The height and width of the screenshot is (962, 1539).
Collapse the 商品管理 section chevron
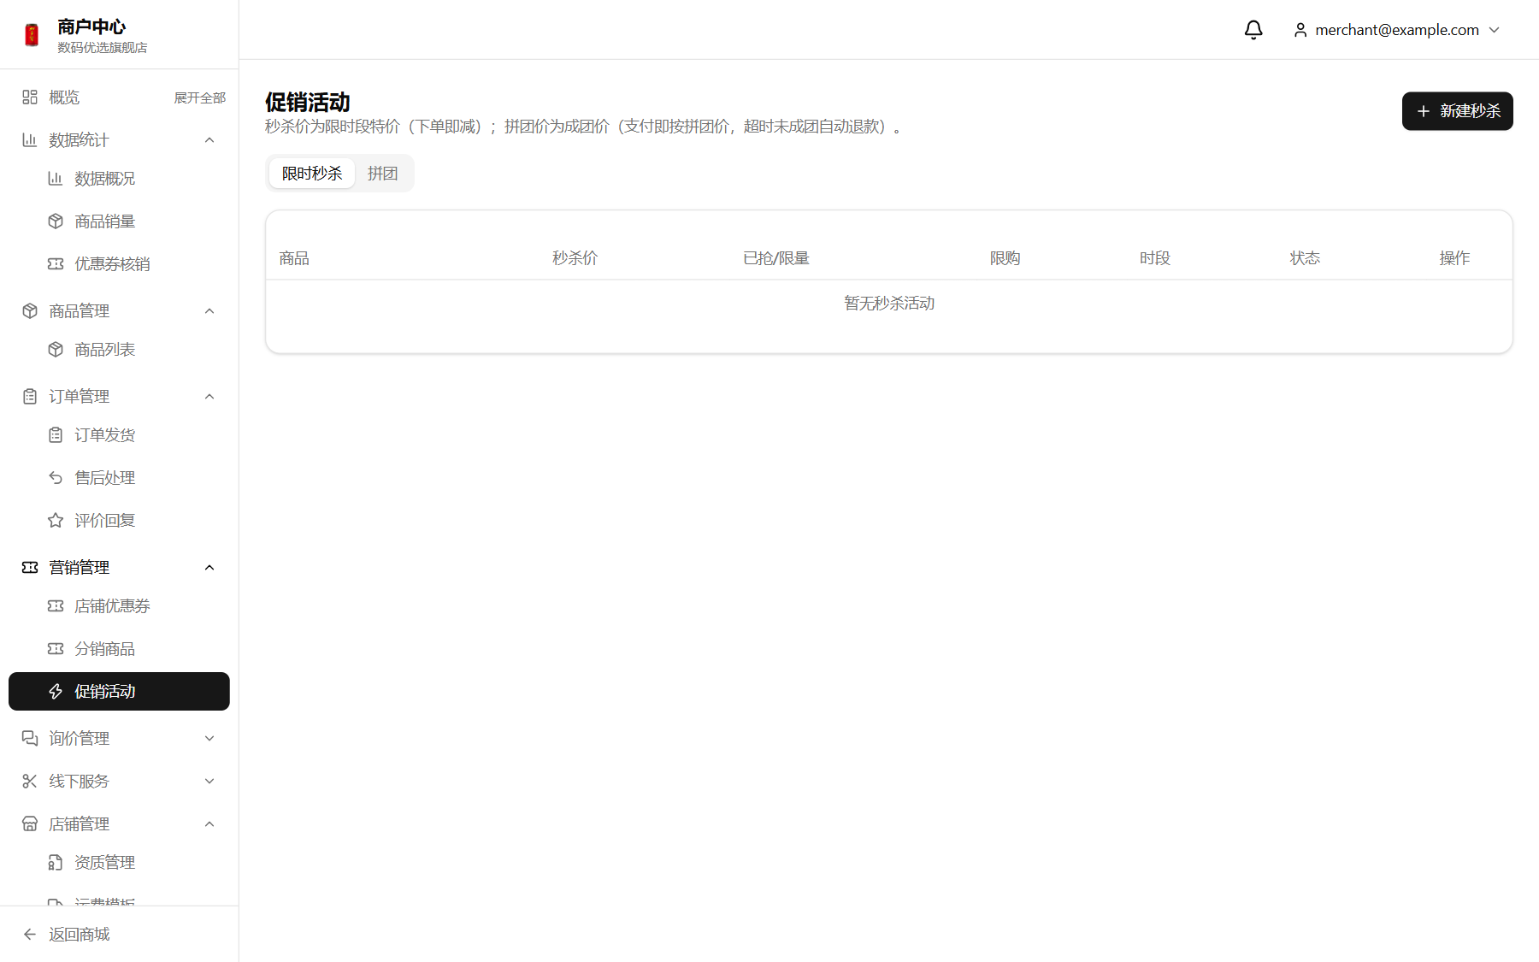coord(209,311)
